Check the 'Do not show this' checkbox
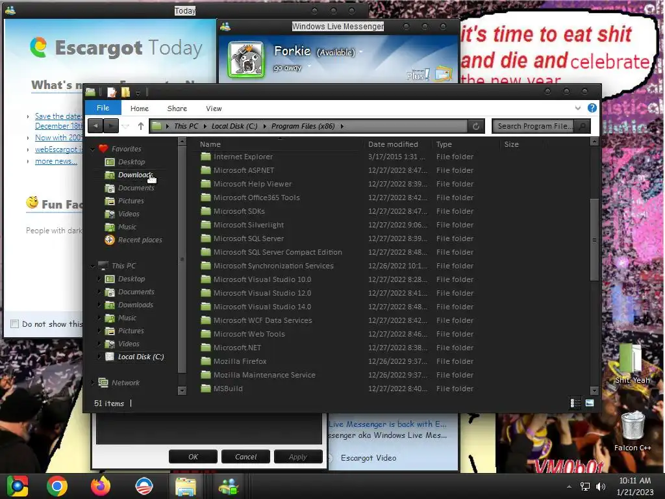 click(x=15, y=324)
